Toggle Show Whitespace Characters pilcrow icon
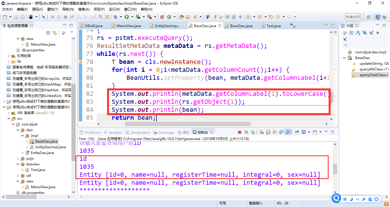390x207 pixels. (x=240, y=17)
